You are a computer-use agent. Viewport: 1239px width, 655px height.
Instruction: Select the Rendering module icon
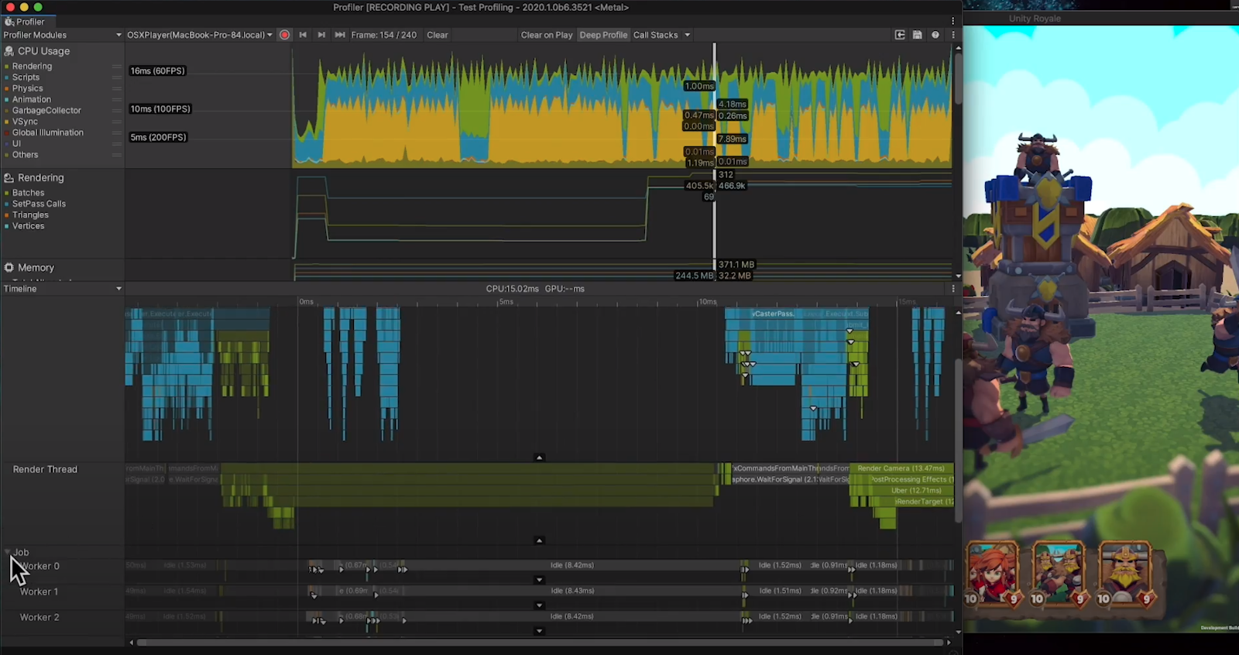click(x=9, y=178)
